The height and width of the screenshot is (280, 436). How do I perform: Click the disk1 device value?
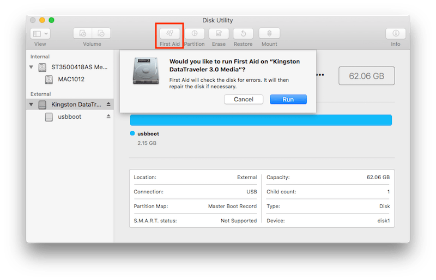tap(384, 221)
